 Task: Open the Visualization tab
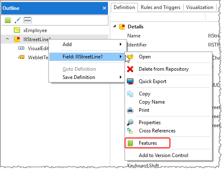[x=200, y=7]
